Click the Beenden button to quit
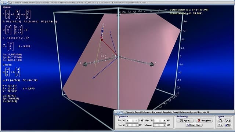This screenshot has width=235, height=132. coord(204,121)
